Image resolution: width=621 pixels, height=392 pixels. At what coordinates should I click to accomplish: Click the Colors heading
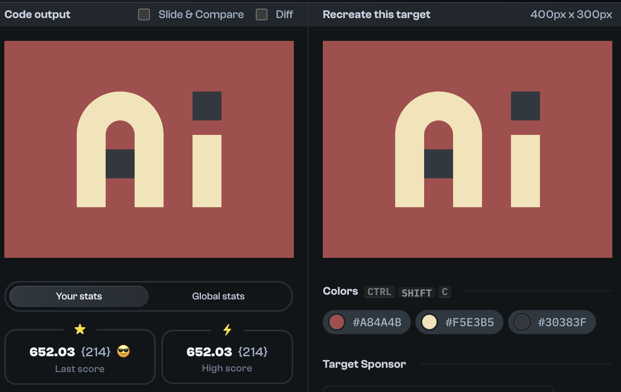[x=340, y=291]
